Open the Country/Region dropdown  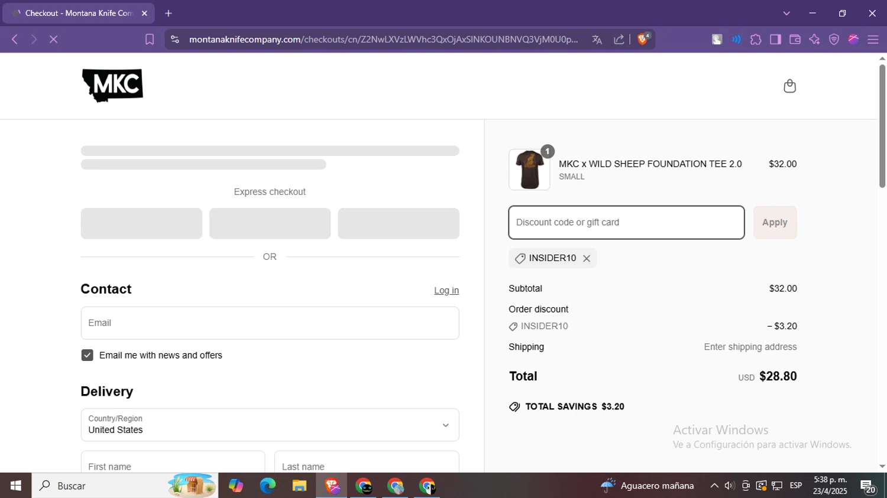270,425
